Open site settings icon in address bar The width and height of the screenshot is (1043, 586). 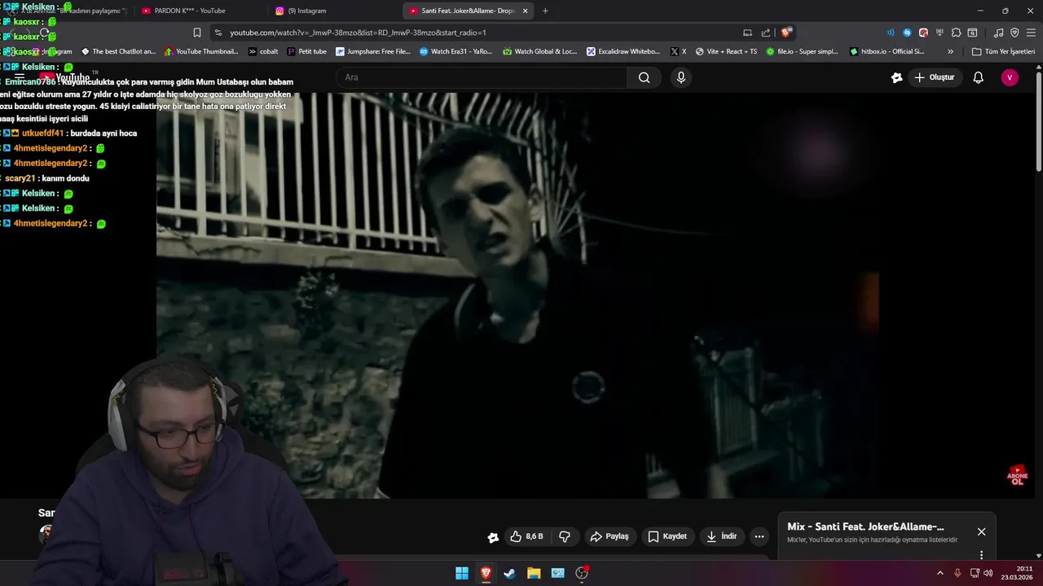coord(218,33)
